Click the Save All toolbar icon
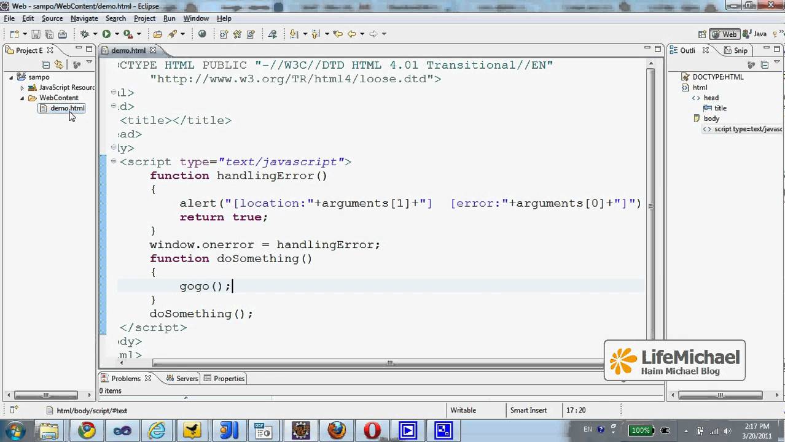Screen dimensions: 785x442 coord(49,34)
